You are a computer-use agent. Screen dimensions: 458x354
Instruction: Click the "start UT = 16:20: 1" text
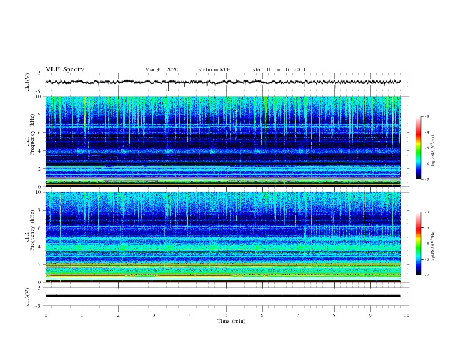279,69
